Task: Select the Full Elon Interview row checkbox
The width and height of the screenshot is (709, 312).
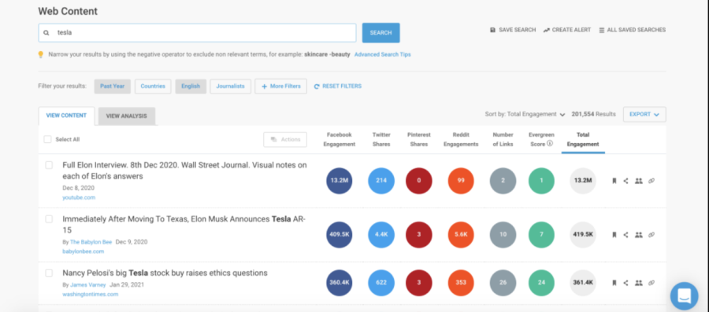Action: pyautogui.click(x=49, y=165)
